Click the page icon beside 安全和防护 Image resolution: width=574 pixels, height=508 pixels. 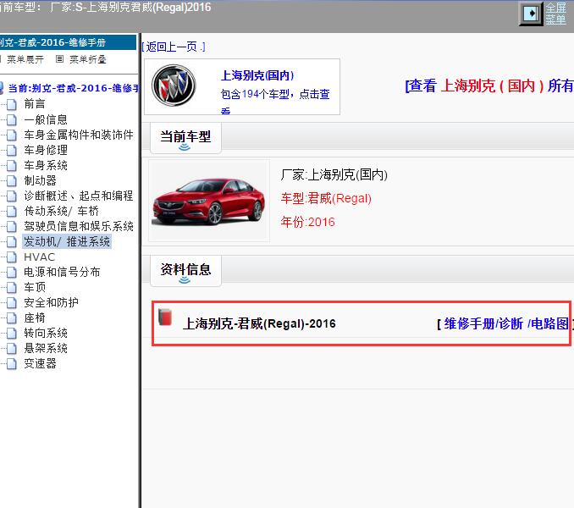tap(11, 302)
